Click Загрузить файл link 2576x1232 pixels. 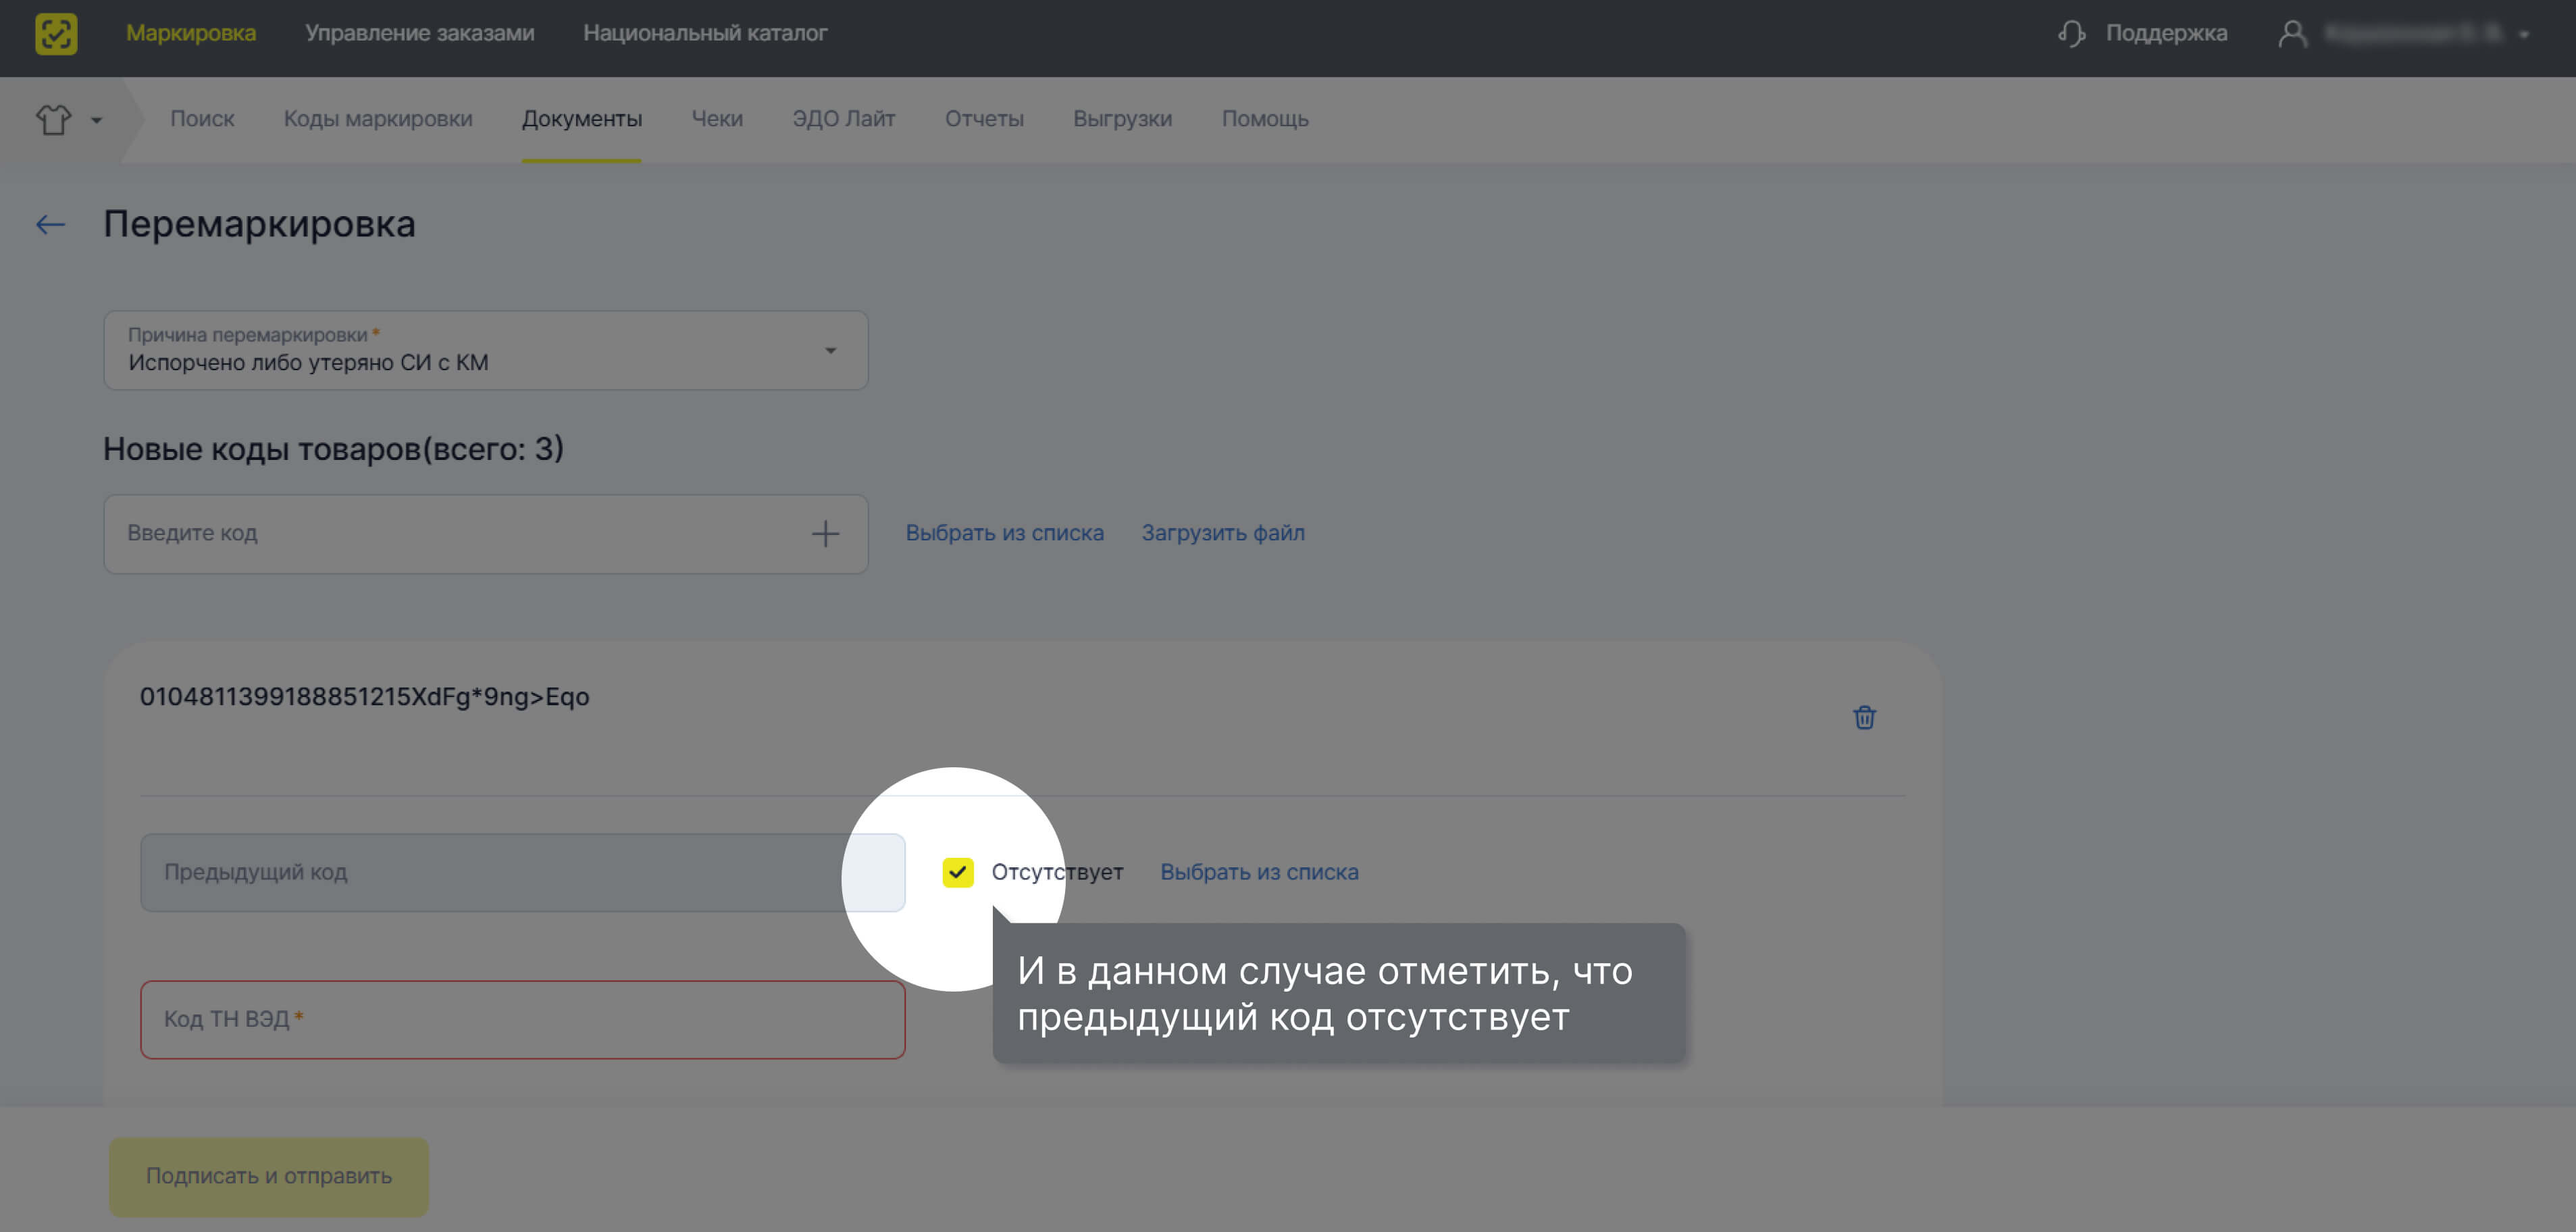coord(1223,533)
